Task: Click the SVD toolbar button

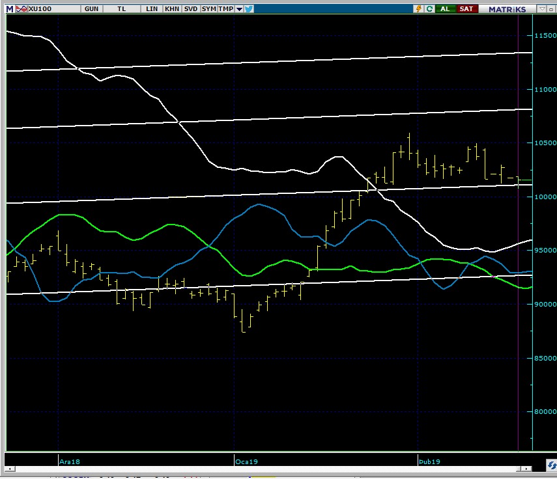Action: click(190, 9)
